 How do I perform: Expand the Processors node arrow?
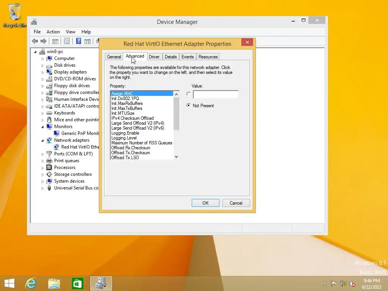[x=42, y=168]
